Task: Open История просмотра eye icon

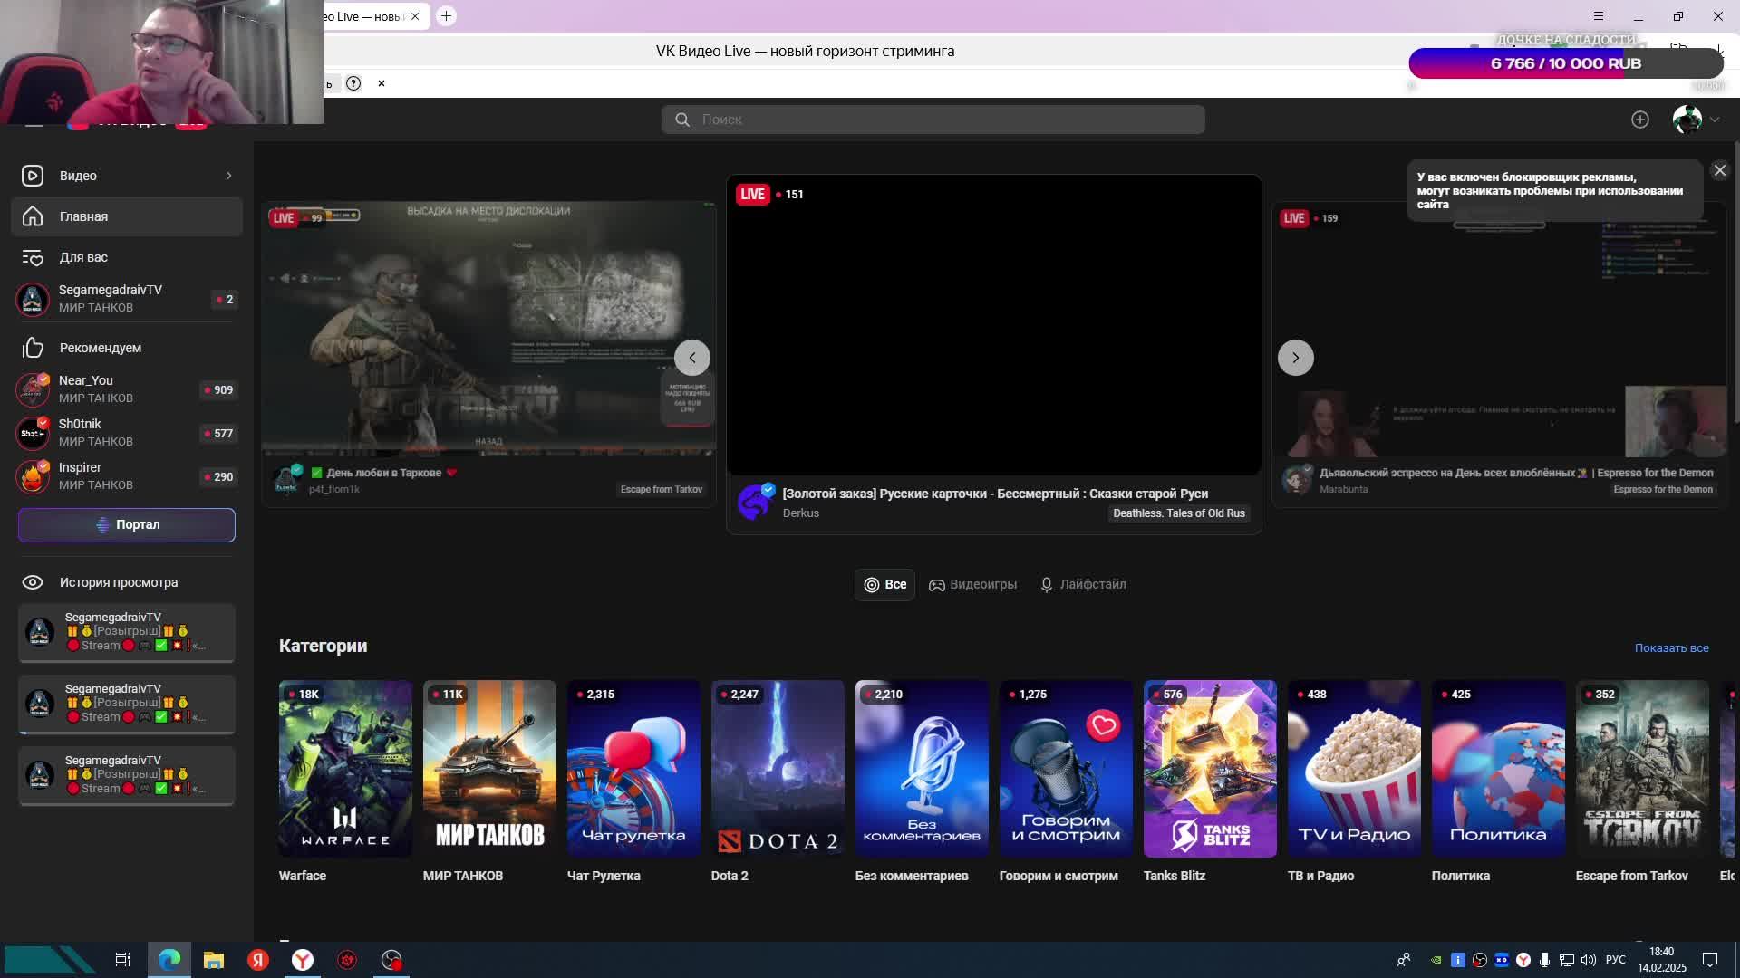Action: click(33, 582)
